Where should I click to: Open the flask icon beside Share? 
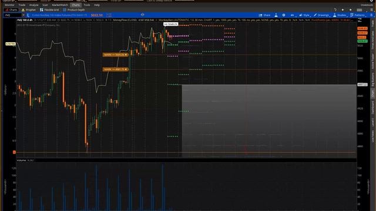click(276, 15)
